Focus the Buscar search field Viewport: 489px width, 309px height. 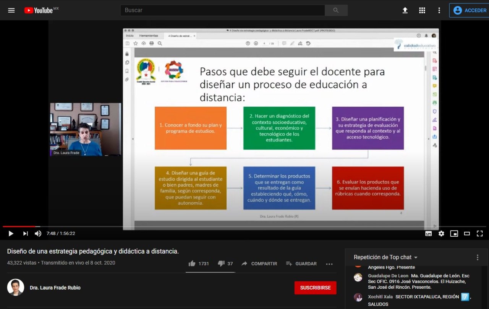pyautogui.click(x=222, y=10)
